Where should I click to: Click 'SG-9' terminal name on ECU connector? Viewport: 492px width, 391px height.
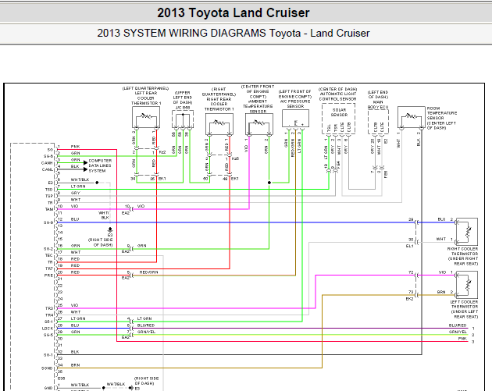[x=48, y=222]
